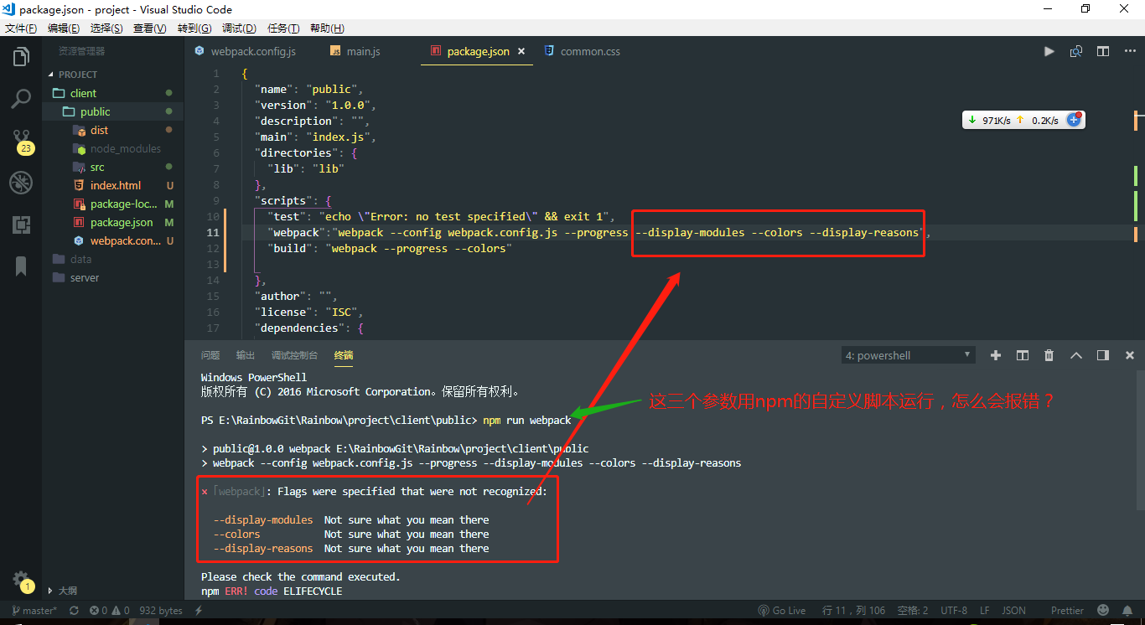Split the editor with the split icon

pos(1103,51)
